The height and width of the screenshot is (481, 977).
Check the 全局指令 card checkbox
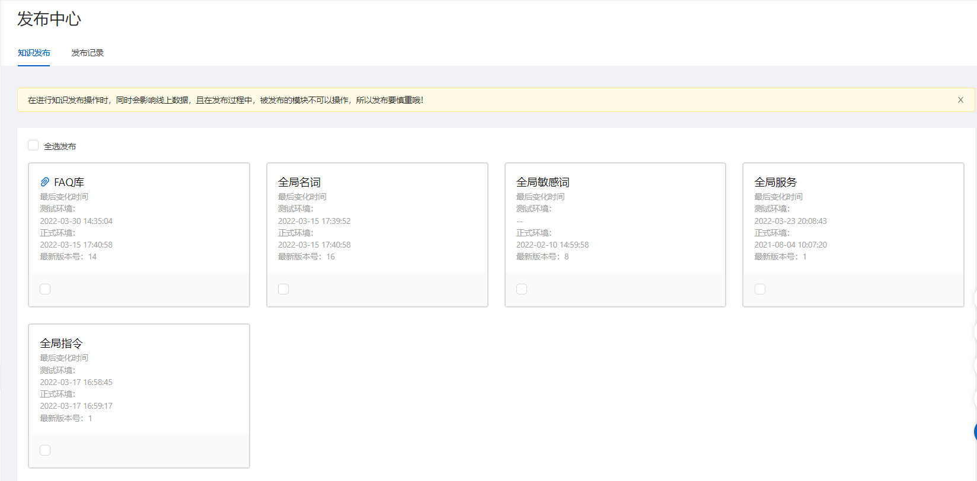45,450
